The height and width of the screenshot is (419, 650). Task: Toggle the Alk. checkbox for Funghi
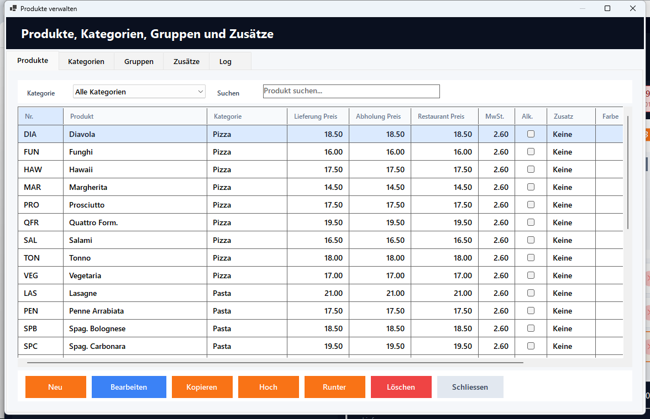tap(531, 152)
